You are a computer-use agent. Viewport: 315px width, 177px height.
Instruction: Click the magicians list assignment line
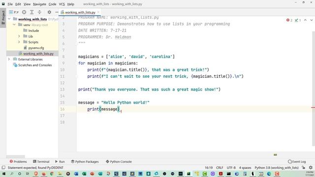click(x=126, y=57)
